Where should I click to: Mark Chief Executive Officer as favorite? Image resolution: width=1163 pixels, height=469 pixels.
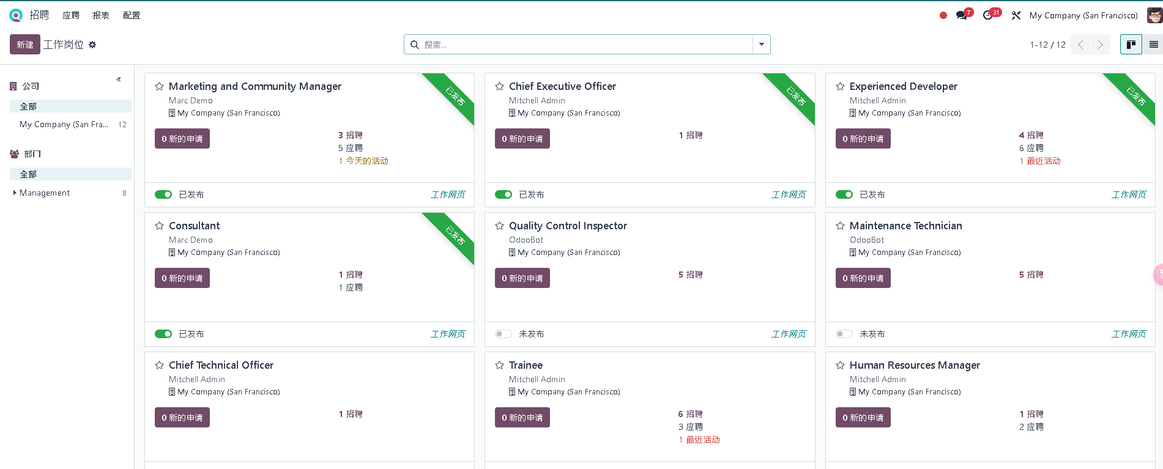click(x=499, y=87)
